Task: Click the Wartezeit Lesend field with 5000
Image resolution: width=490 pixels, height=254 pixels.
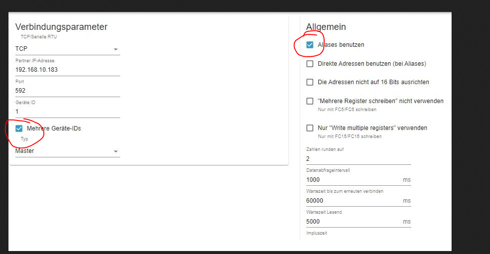Action: tap(358, 222)
